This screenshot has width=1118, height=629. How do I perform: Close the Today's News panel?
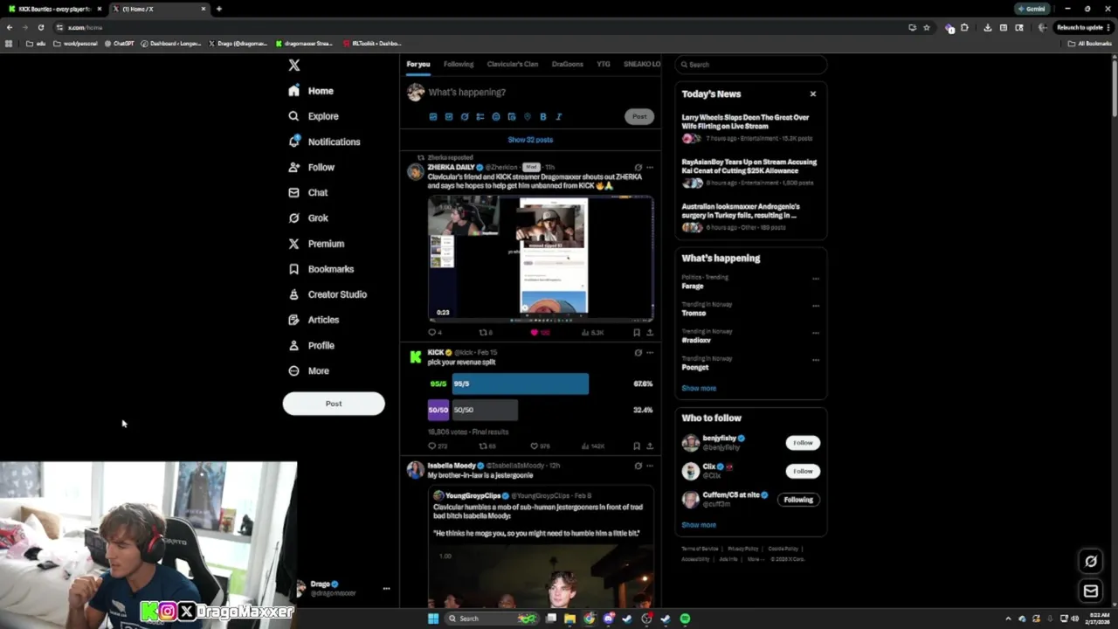point(813,93)
